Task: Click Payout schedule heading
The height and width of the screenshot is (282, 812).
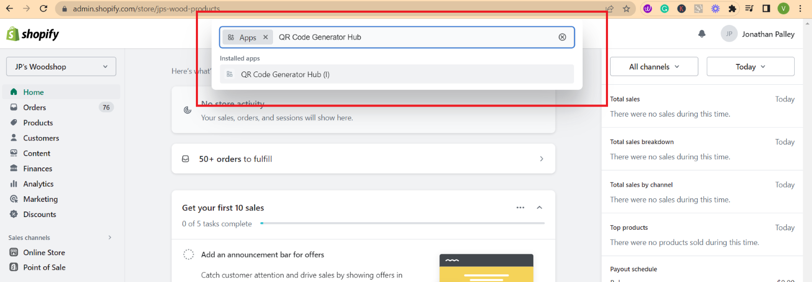Action: click(633, 269)
